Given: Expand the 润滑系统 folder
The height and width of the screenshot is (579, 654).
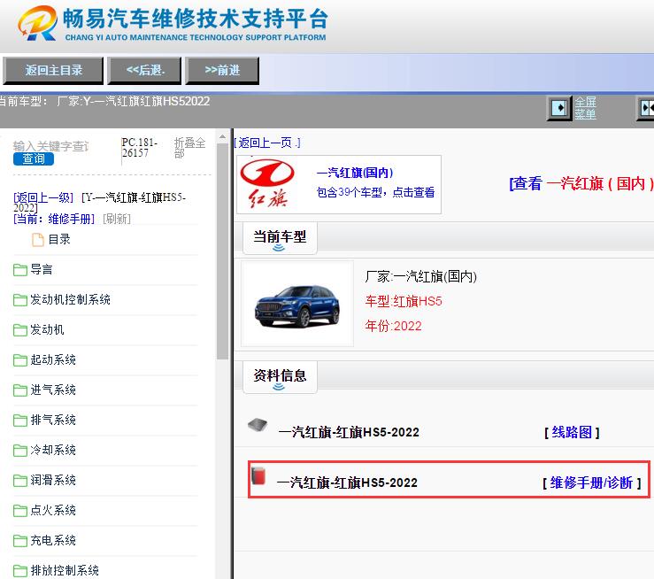Looking at the screenshot, I should [x=53, y=480].
